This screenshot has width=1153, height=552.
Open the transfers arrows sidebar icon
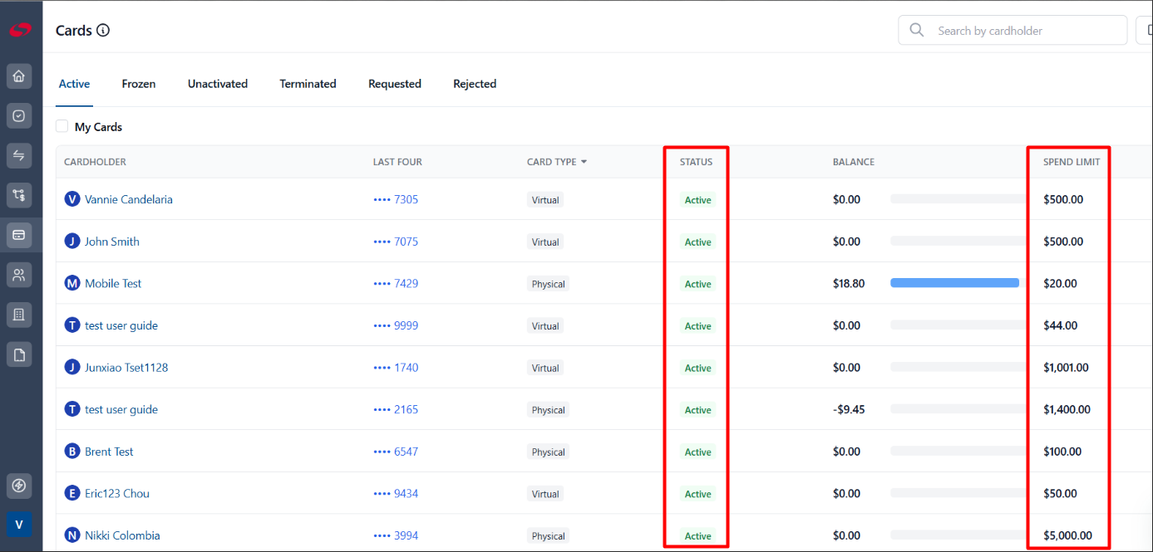click(x=19, y=155)
